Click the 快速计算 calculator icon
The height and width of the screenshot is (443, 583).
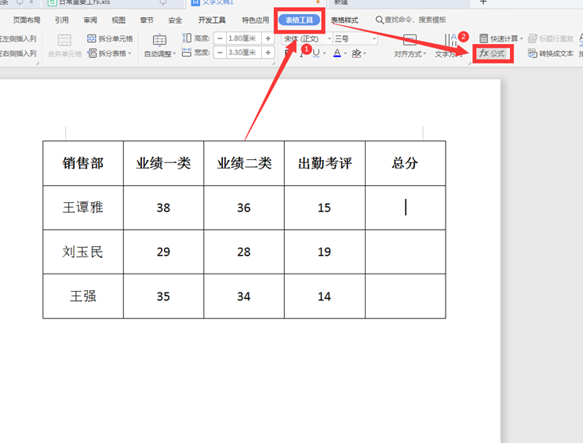click(483, 38)
